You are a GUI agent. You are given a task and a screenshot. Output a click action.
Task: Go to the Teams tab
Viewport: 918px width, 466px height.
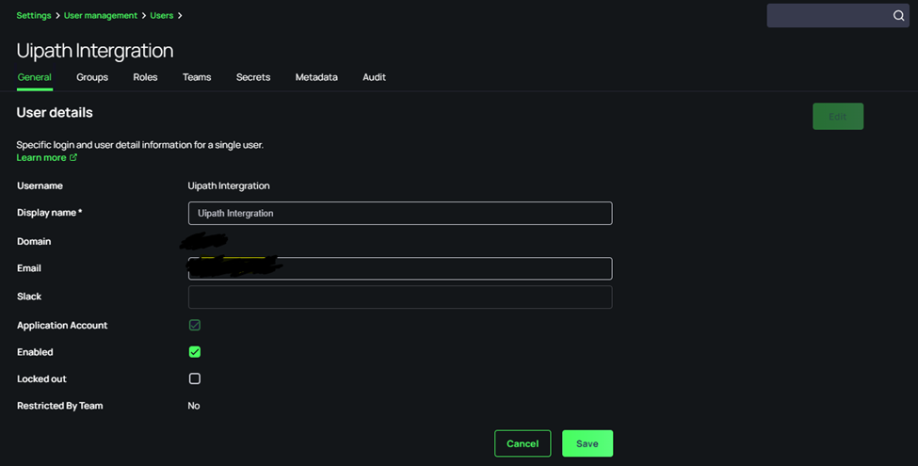click(197, 77)
